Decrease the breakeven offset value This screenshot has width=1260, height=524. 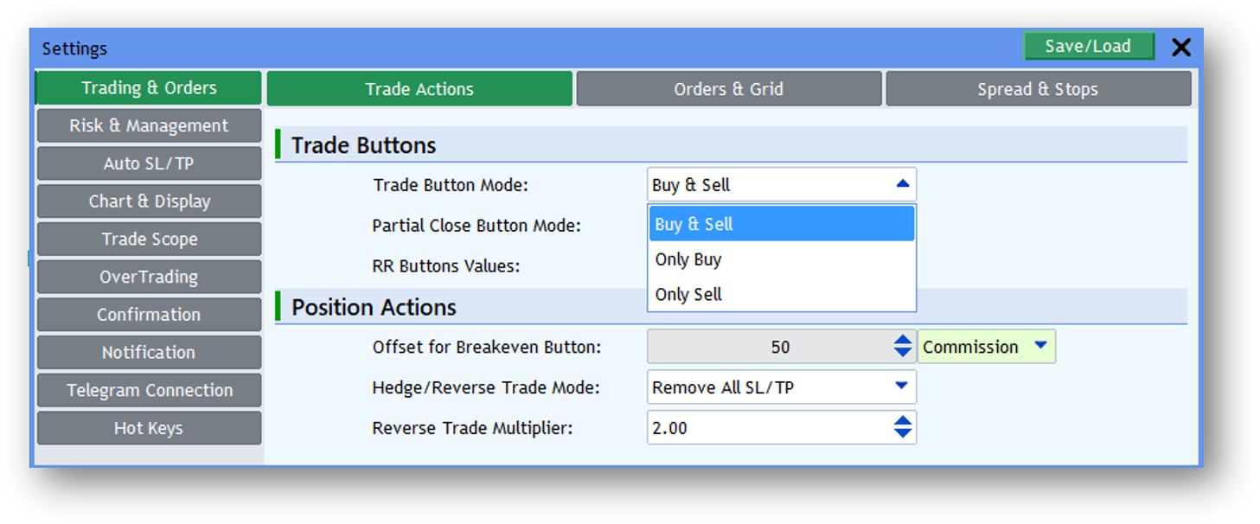[x=903, y=354]
